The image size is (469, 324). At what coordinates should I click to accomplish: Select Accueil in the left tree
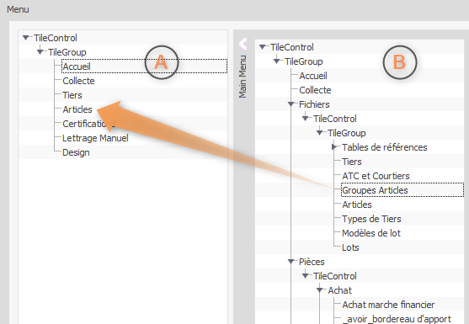click(x=77, y=66)
